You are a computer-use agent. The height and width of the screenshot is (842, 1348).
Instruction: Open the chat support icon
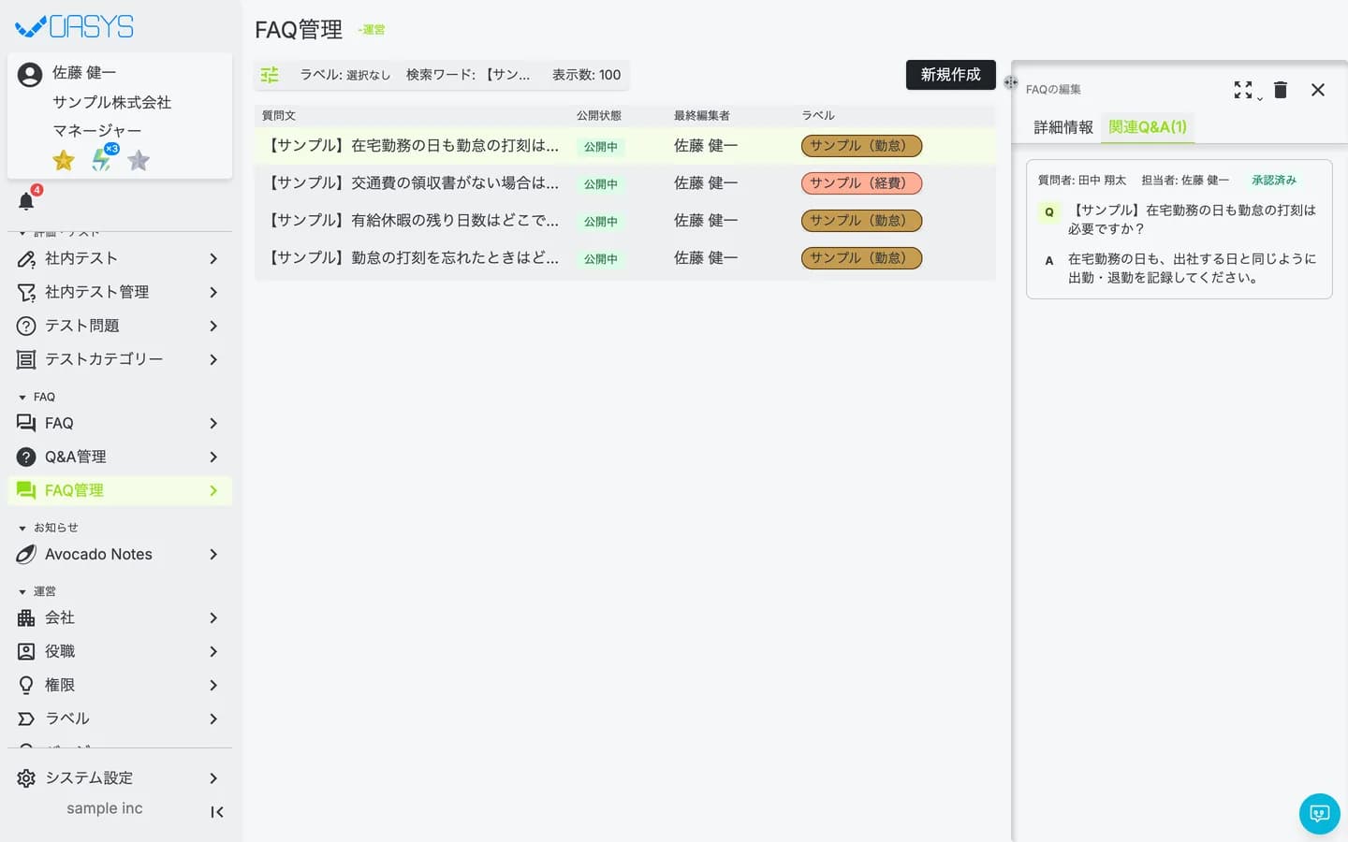point(1320,814)
